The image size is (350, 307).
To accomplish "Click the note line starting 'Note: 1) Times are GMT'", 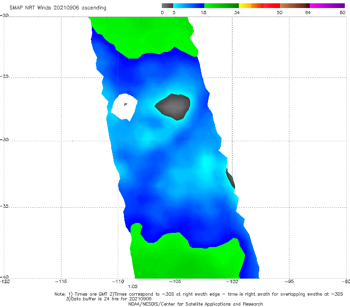I will [199, 294].
